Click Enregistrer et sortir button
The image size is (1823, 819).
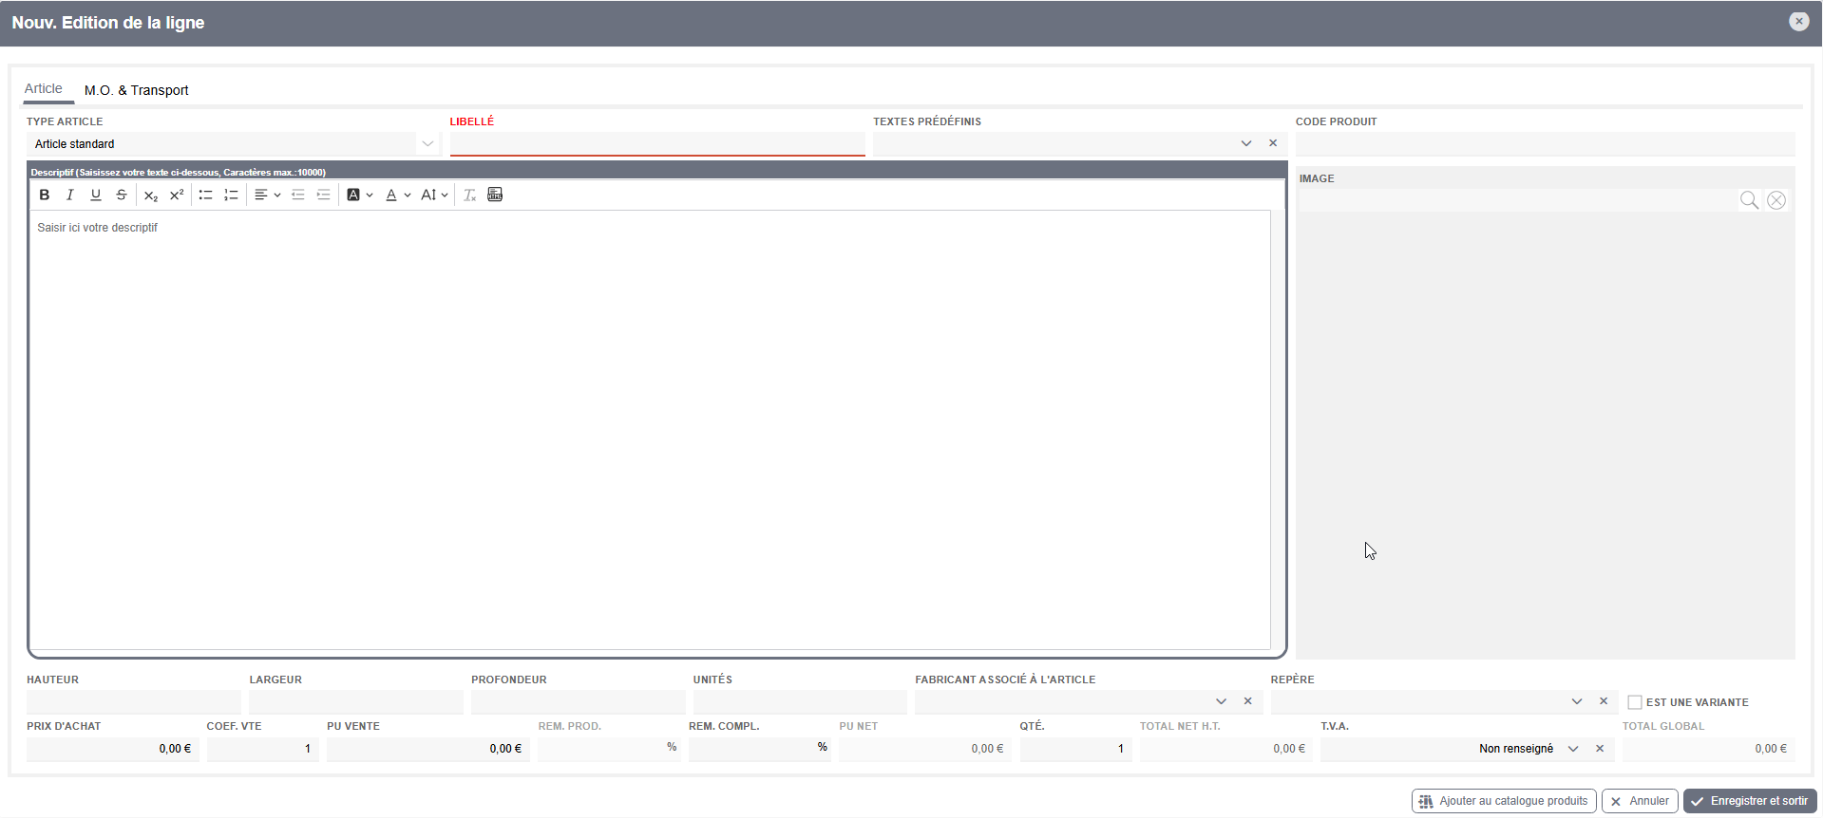click(1750, 801)
